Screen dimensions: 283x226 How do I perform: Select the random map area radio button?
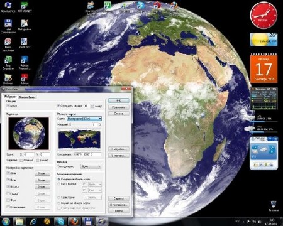(x=59, y=203)
